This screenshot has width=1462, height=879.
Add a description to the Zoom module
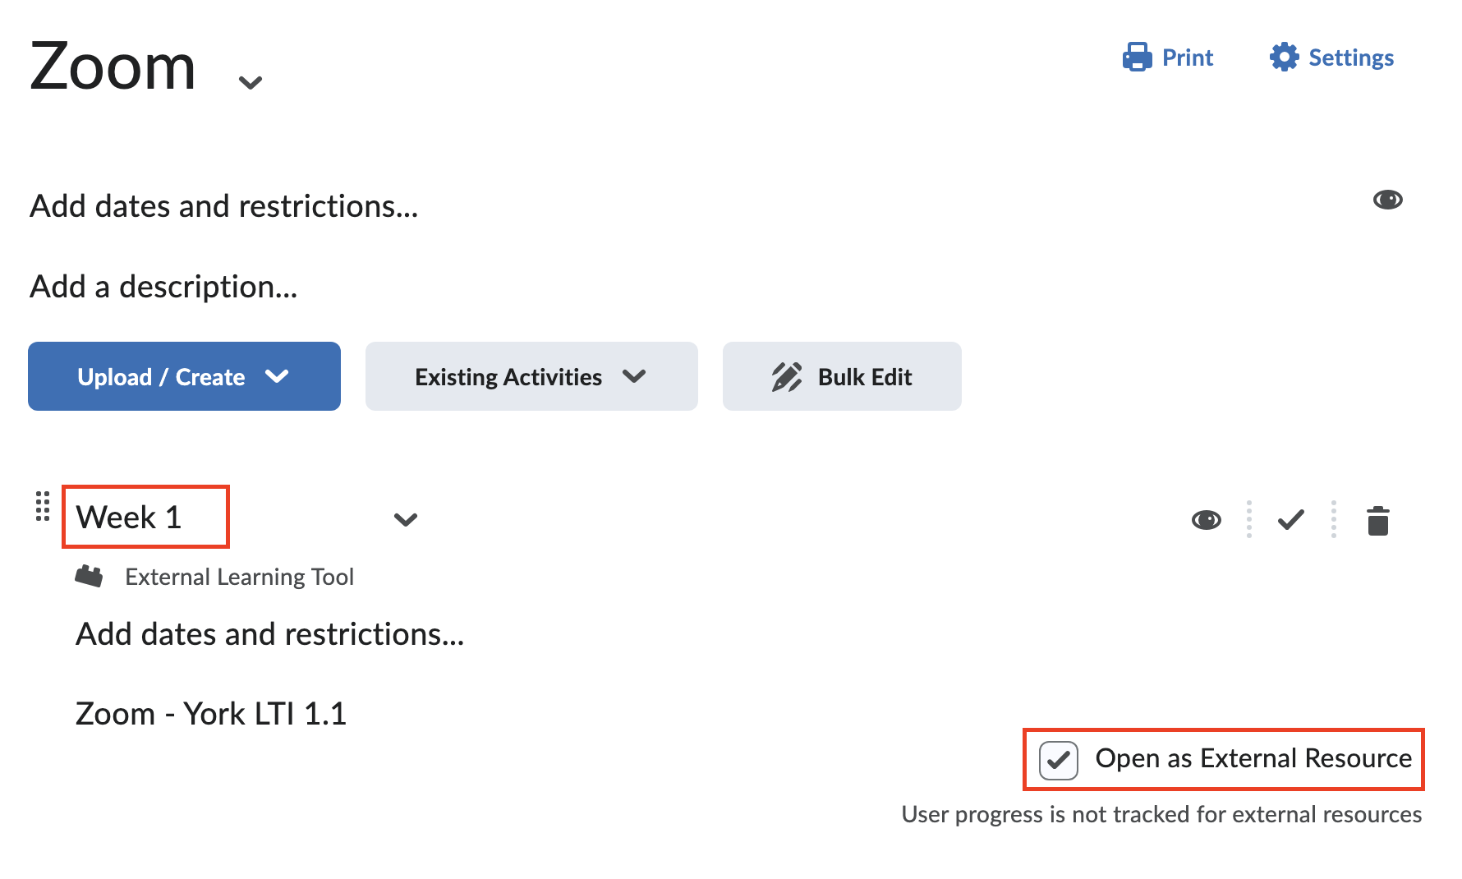coord(163,287)
